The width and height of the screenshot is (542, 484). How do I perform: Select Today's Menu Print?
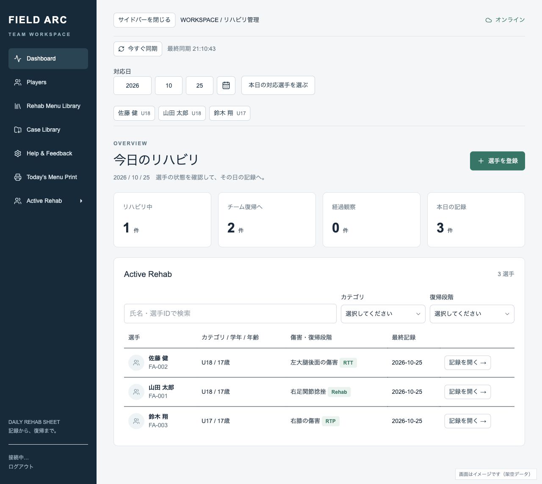tap(48, 177)
